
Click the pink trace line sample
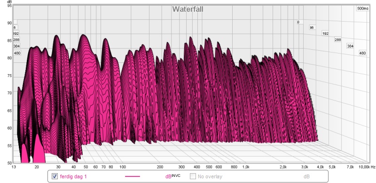(133, 176)
